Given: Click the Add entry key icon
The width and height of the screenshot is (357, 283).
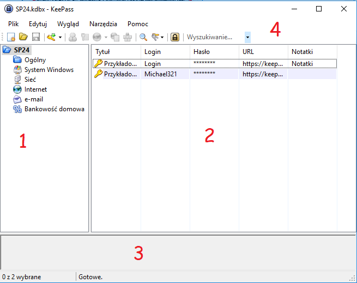Looking at the screenshot, I should 51,37.
